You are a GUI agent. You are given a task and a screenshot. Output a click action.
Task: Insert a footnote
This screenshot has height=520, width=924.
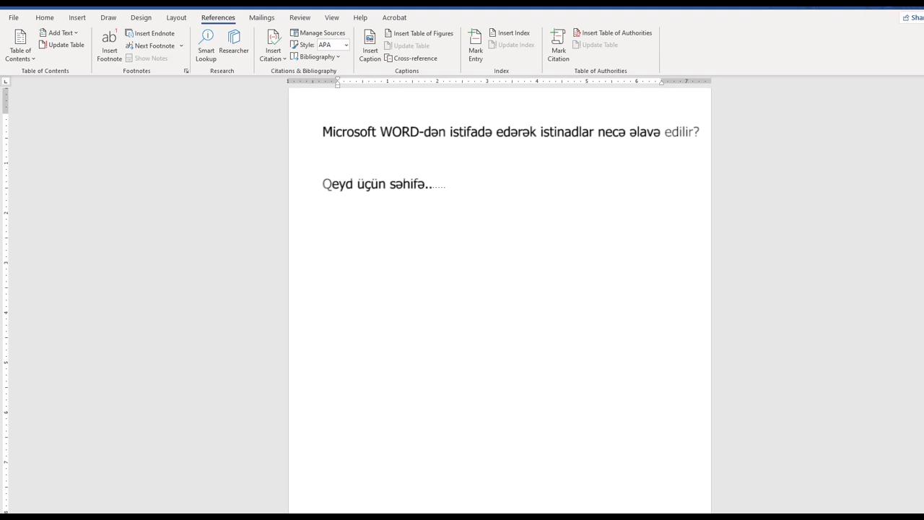click(109, 45)
